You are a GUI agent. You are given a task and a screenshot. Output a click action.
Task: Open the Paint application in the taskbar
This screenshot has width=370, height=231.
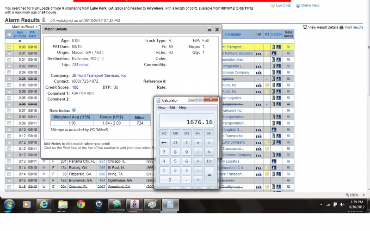[x=153, y=204]
